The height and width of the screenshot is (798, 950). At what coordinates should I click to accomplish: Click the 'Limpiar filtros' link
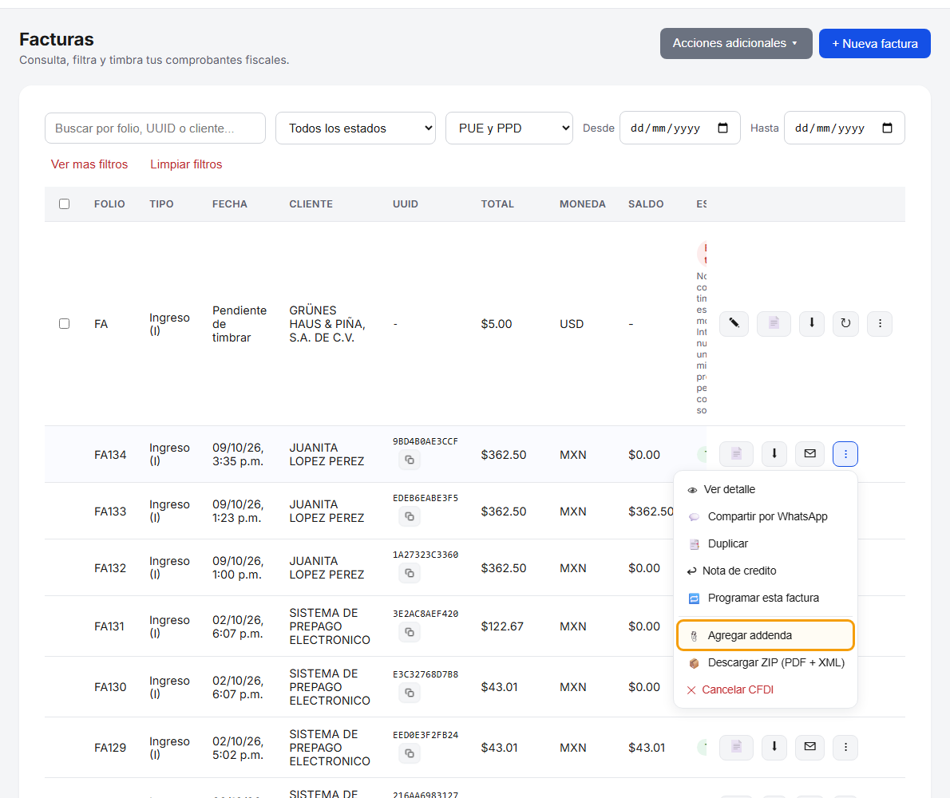[186, 164]
